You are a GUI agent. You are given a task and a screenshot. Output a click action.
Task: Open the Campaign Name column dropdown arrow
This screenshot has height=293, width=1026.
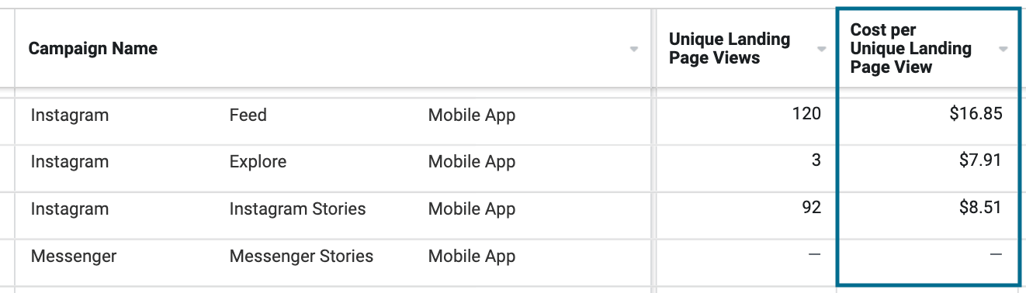634,49
